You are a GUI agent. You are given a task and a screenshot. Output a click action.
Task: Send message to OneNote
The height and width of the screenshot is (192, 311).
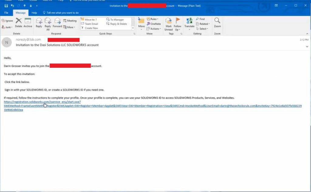[154, 24]
